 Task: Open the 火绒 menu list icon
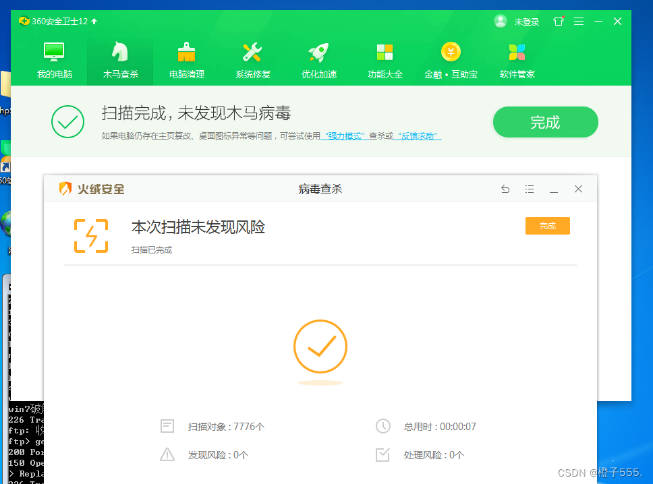pos(530,189)
